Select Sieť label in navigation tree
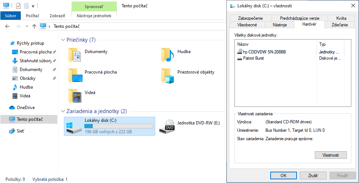This screenshot has height=183, width=359. [x=20, y=131]
